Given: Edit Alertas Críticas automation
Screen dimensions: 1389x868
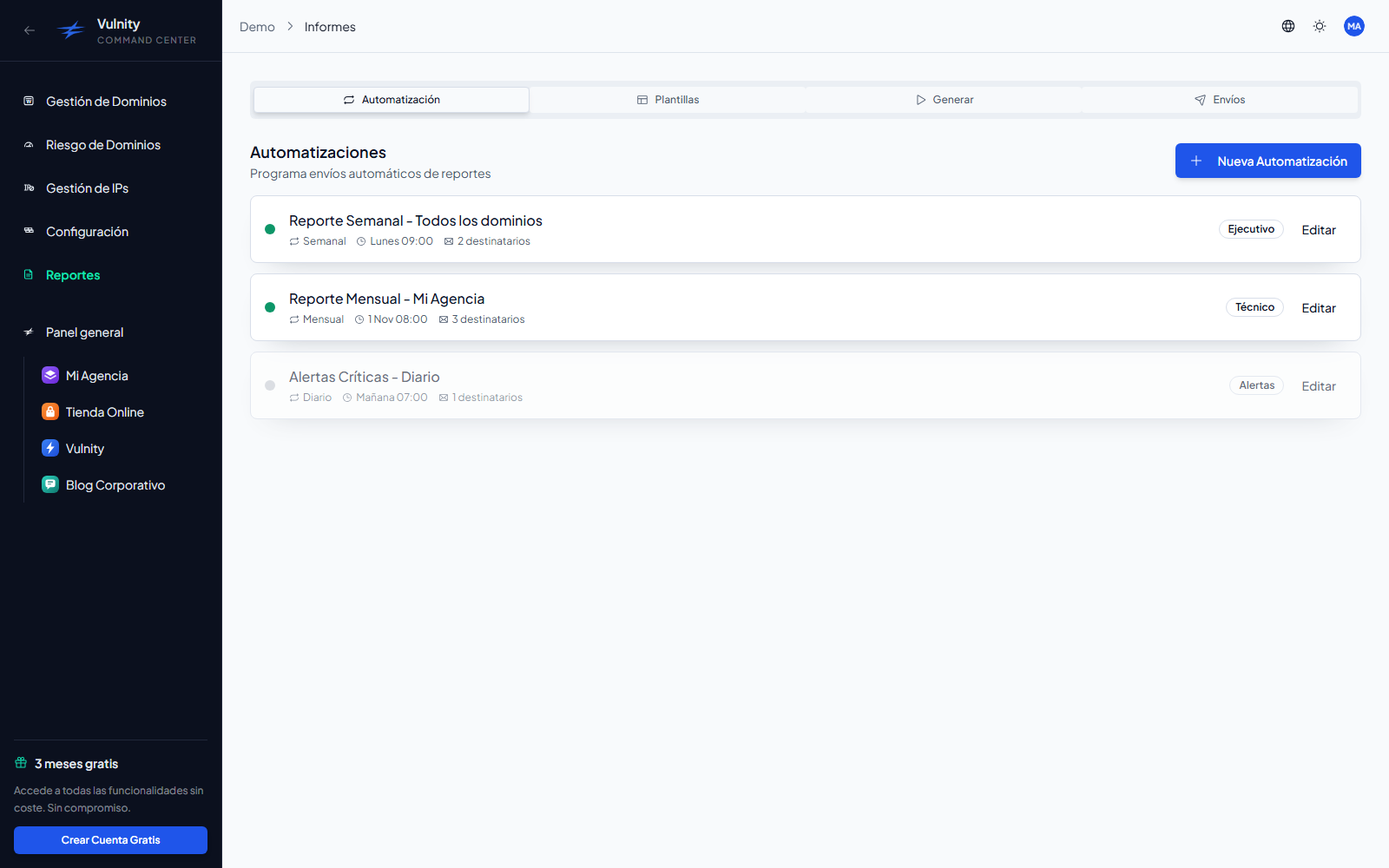Looking at the screenshot, I should click(x=1319, y=386).
